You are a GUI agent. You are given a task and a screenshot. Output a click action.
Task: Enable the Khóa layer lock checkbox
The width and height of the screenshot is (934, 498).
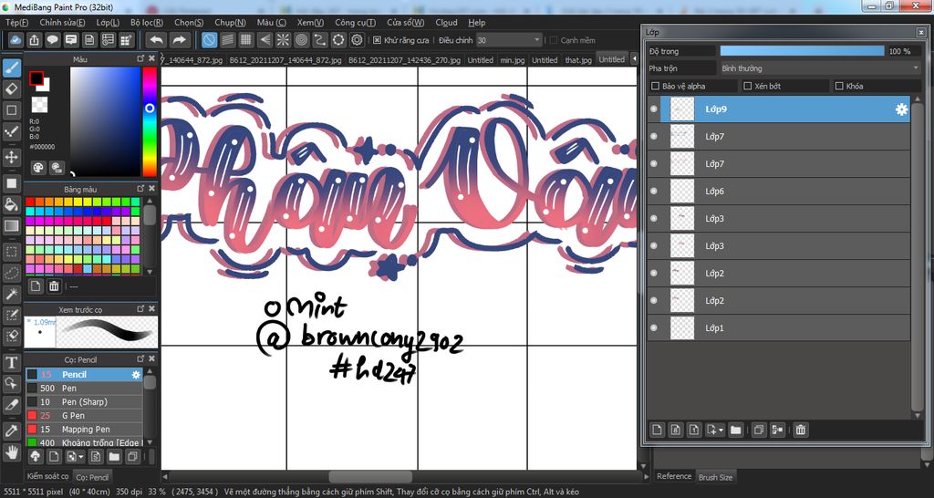(x=839, y=87)
